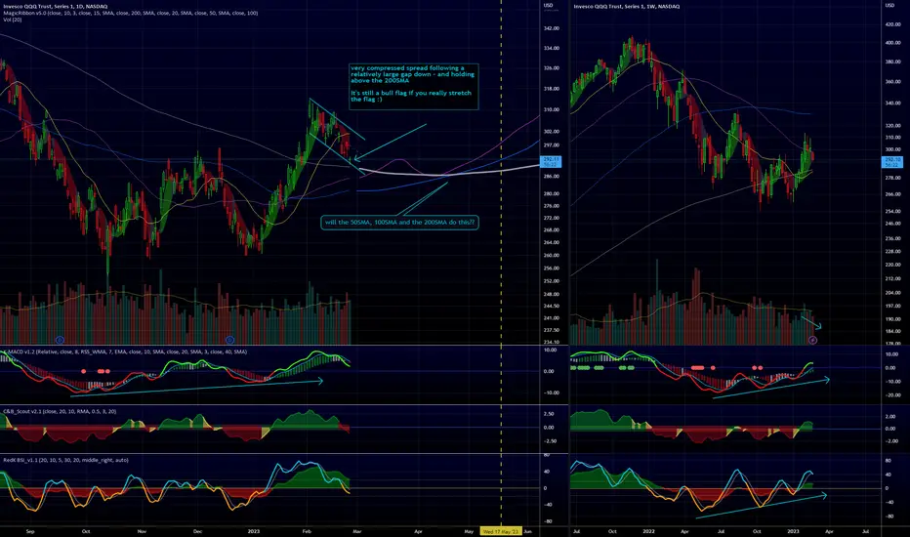Click '2022' on the weekly time axis
This screenshot has width=910, height=537.
coord(648,531)
